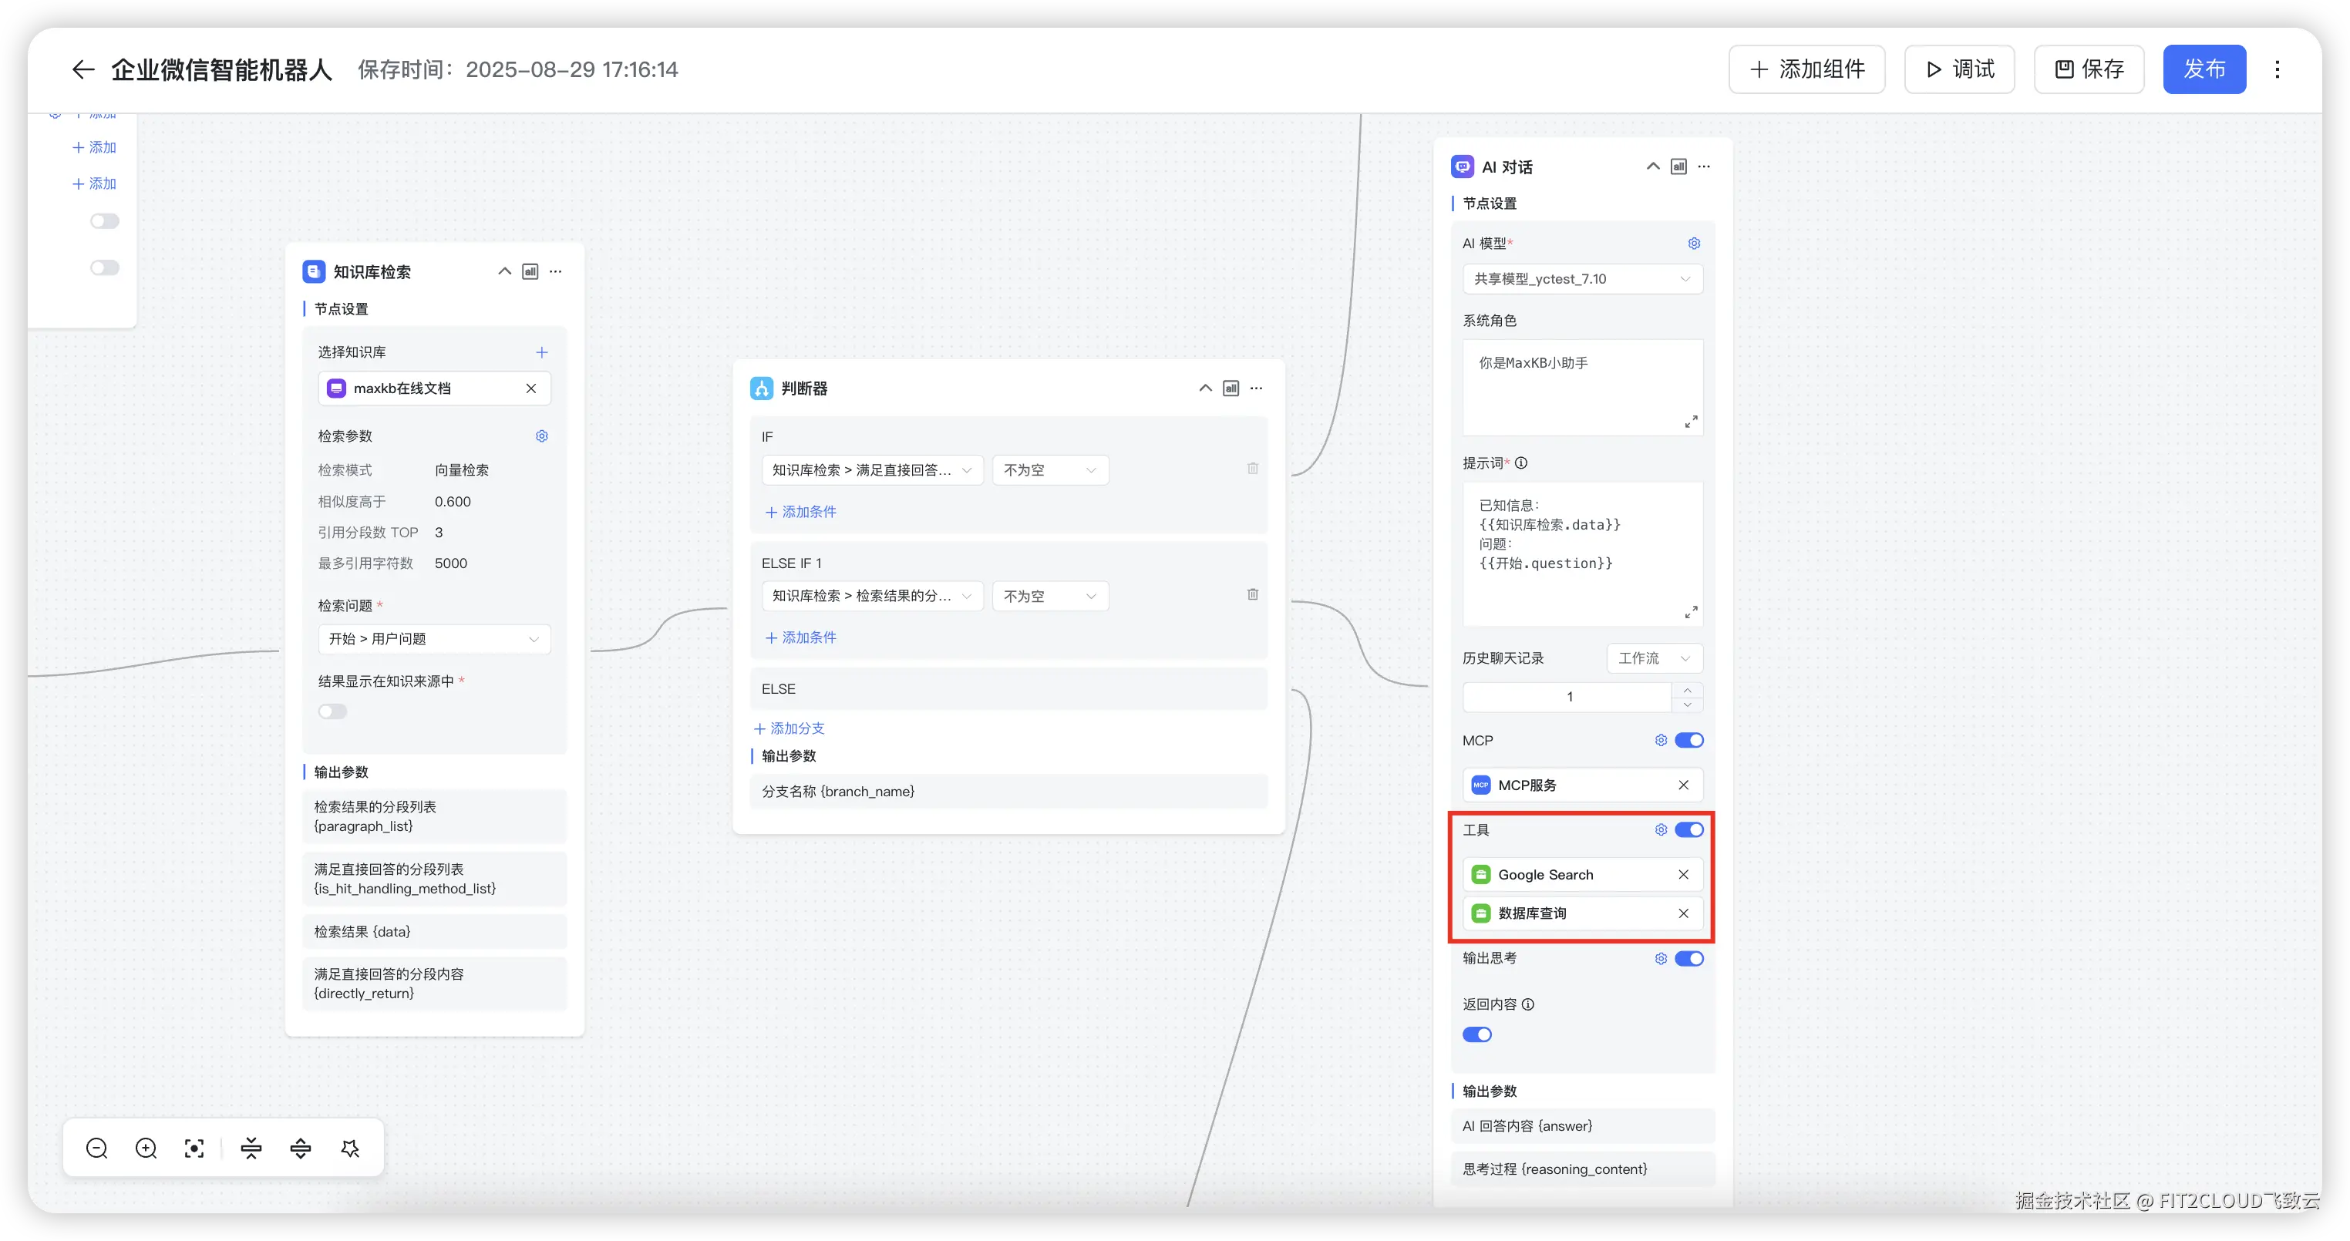Click the zoom out canvas icon
Viewport: 2350px width, 1241px height.
[x=96, y=1148]
